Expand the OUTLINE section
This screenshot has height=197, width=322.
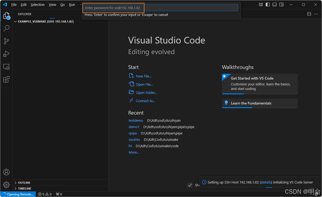[x=60, y=183]
